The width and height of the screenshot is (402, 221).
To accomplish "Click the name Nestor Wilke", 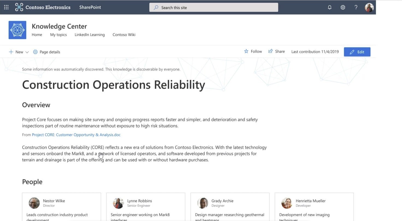I will pos(54,201).
